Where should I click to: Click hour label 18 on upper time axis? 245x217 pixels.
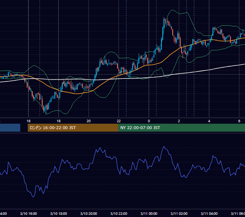tap(58, 121)
